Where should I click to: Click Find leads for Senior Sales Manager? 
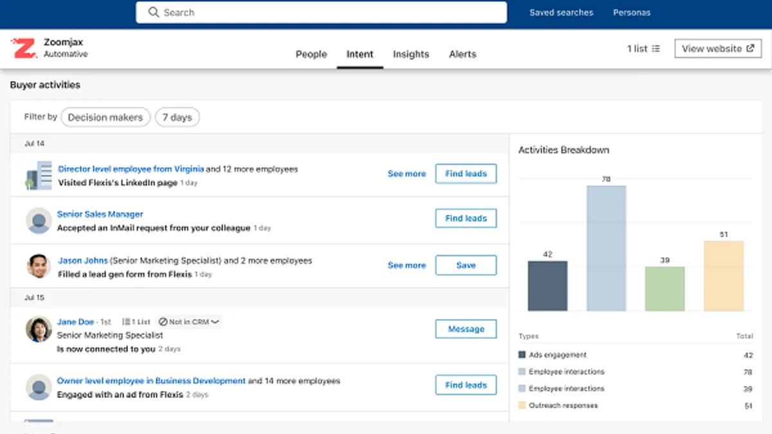466,218
